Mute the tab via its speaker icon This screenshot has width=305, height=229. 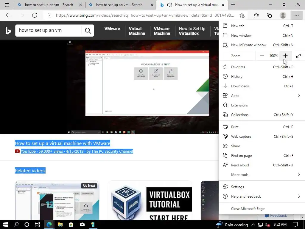click(169, 5)
